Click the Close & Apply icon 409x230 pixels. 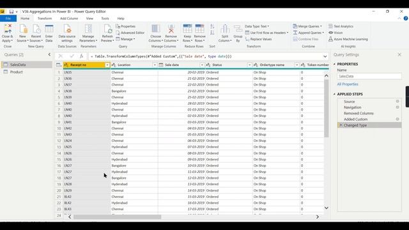(8, 33)
